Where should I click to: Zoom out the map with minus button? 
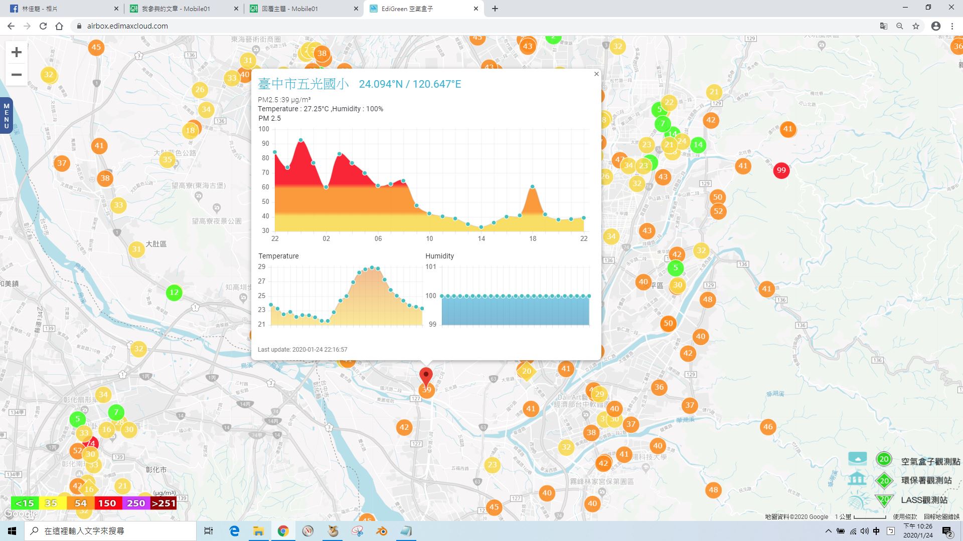click(17, 75)
